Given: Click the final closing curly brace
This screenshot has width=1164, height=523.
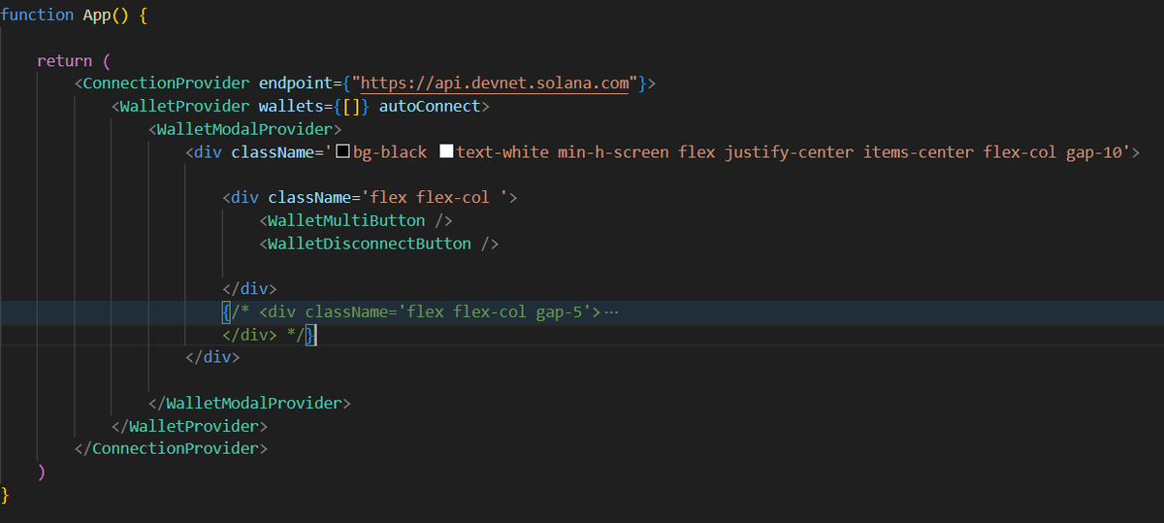Looking at the screenshot, I should point(5,495).
